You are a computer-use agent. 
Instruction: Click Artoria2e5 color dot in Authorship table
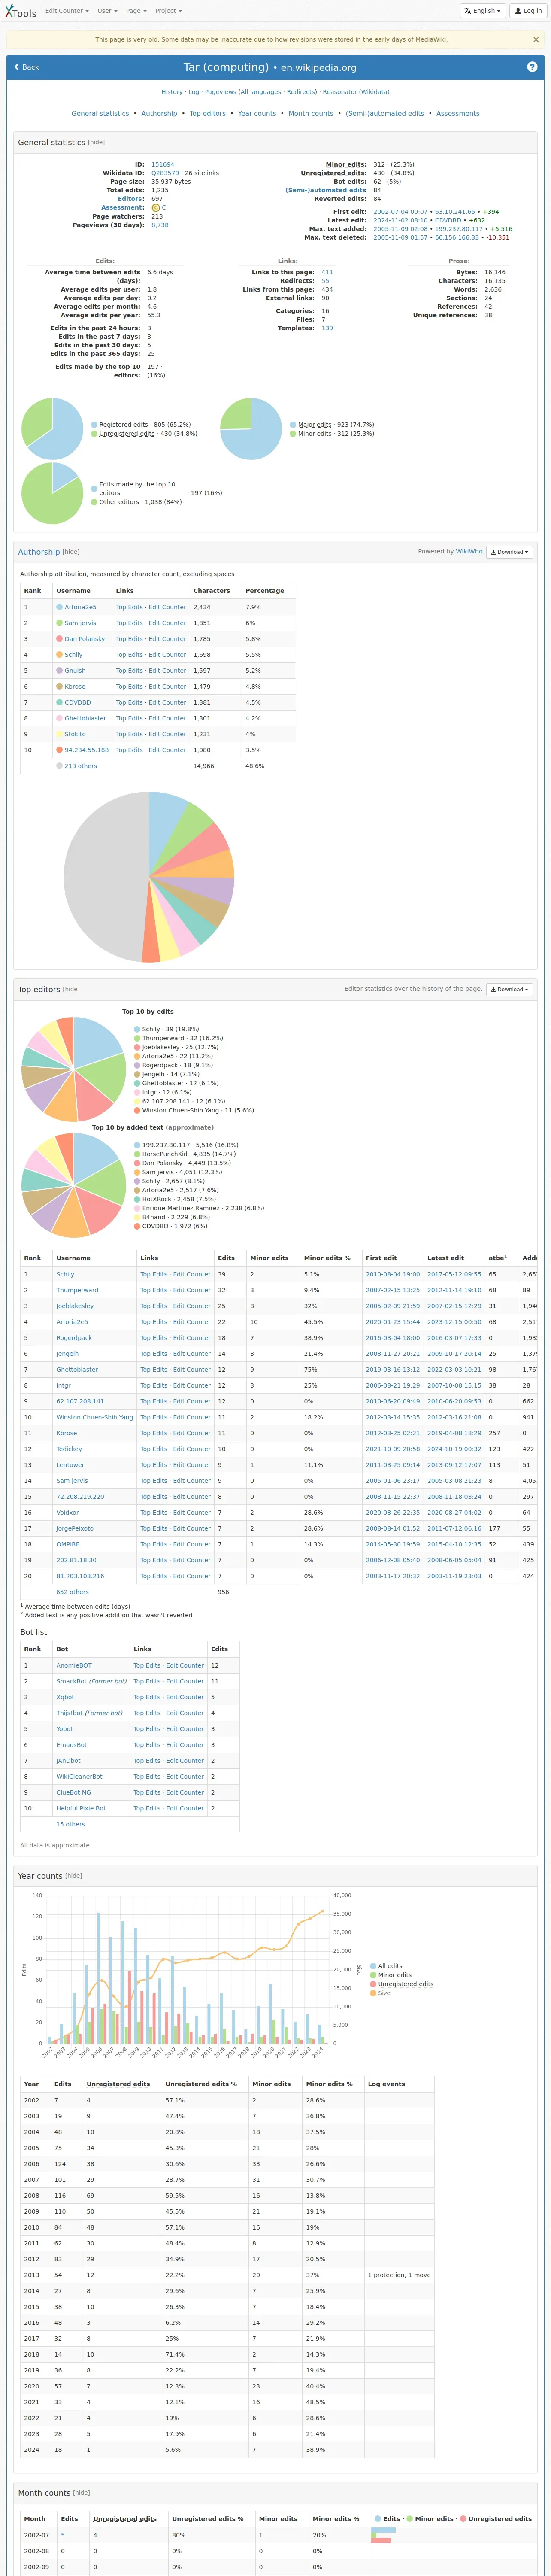pyautogui.click(x=59, y=607)
